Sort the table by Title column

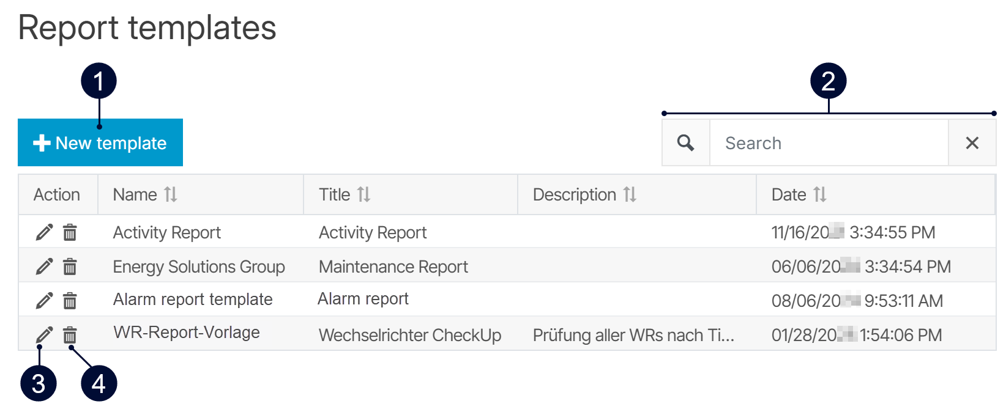click(364, 194)
